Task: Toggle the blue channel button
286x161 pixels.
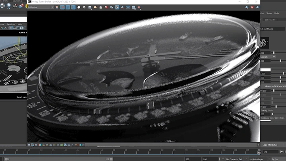Action: 73,7
